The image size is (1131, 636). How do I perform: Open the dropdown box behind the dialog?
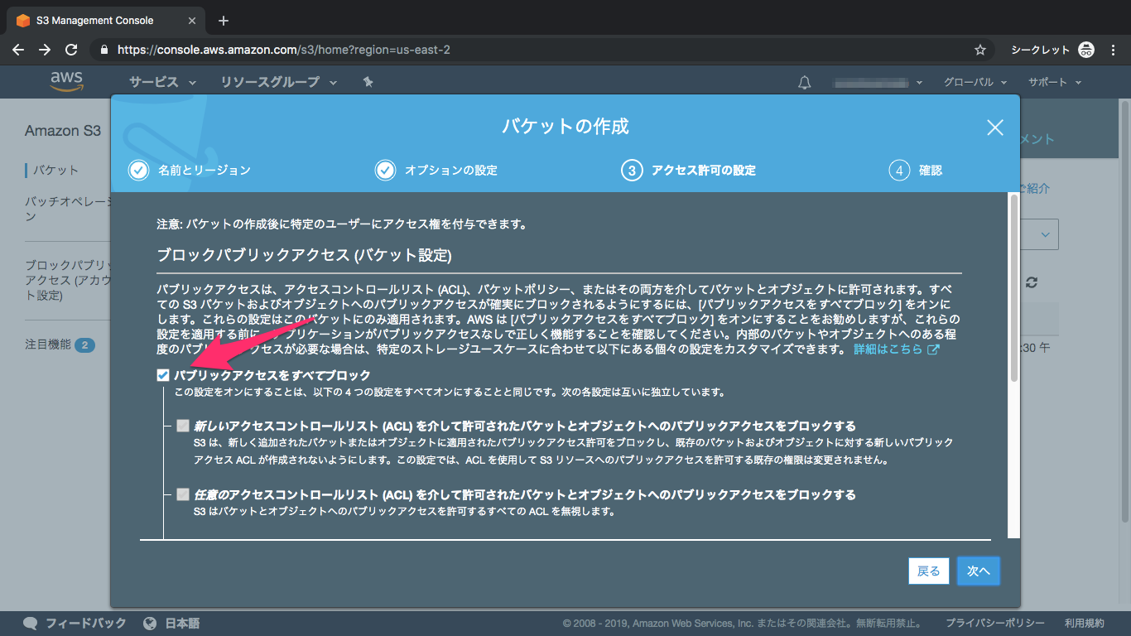[1038, 234]
